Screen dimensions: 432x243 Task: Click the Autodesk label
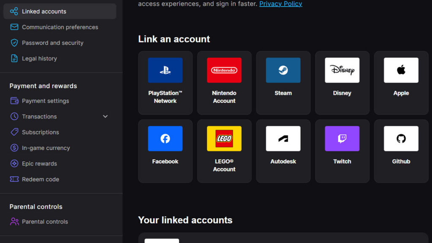[283, 162]
